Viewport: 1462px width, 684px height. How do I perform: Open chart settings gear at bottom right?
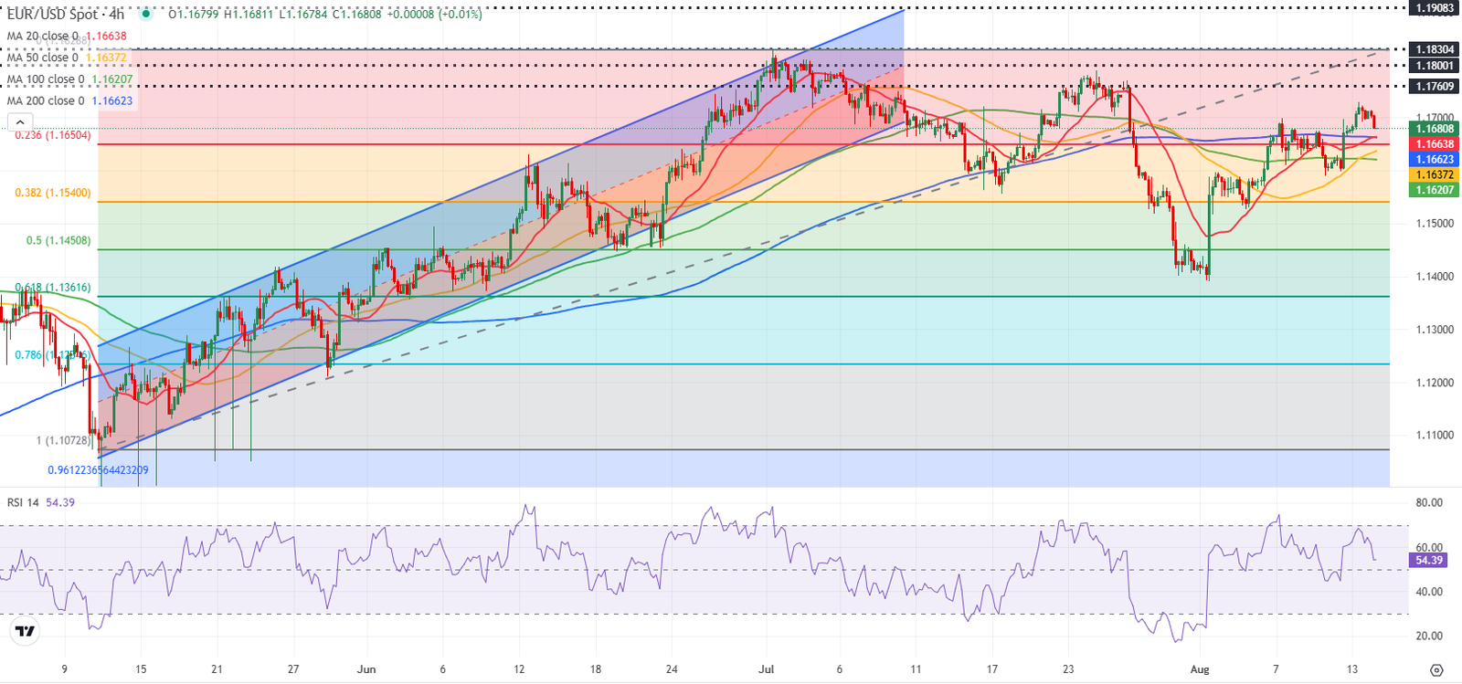(1436, 670)
